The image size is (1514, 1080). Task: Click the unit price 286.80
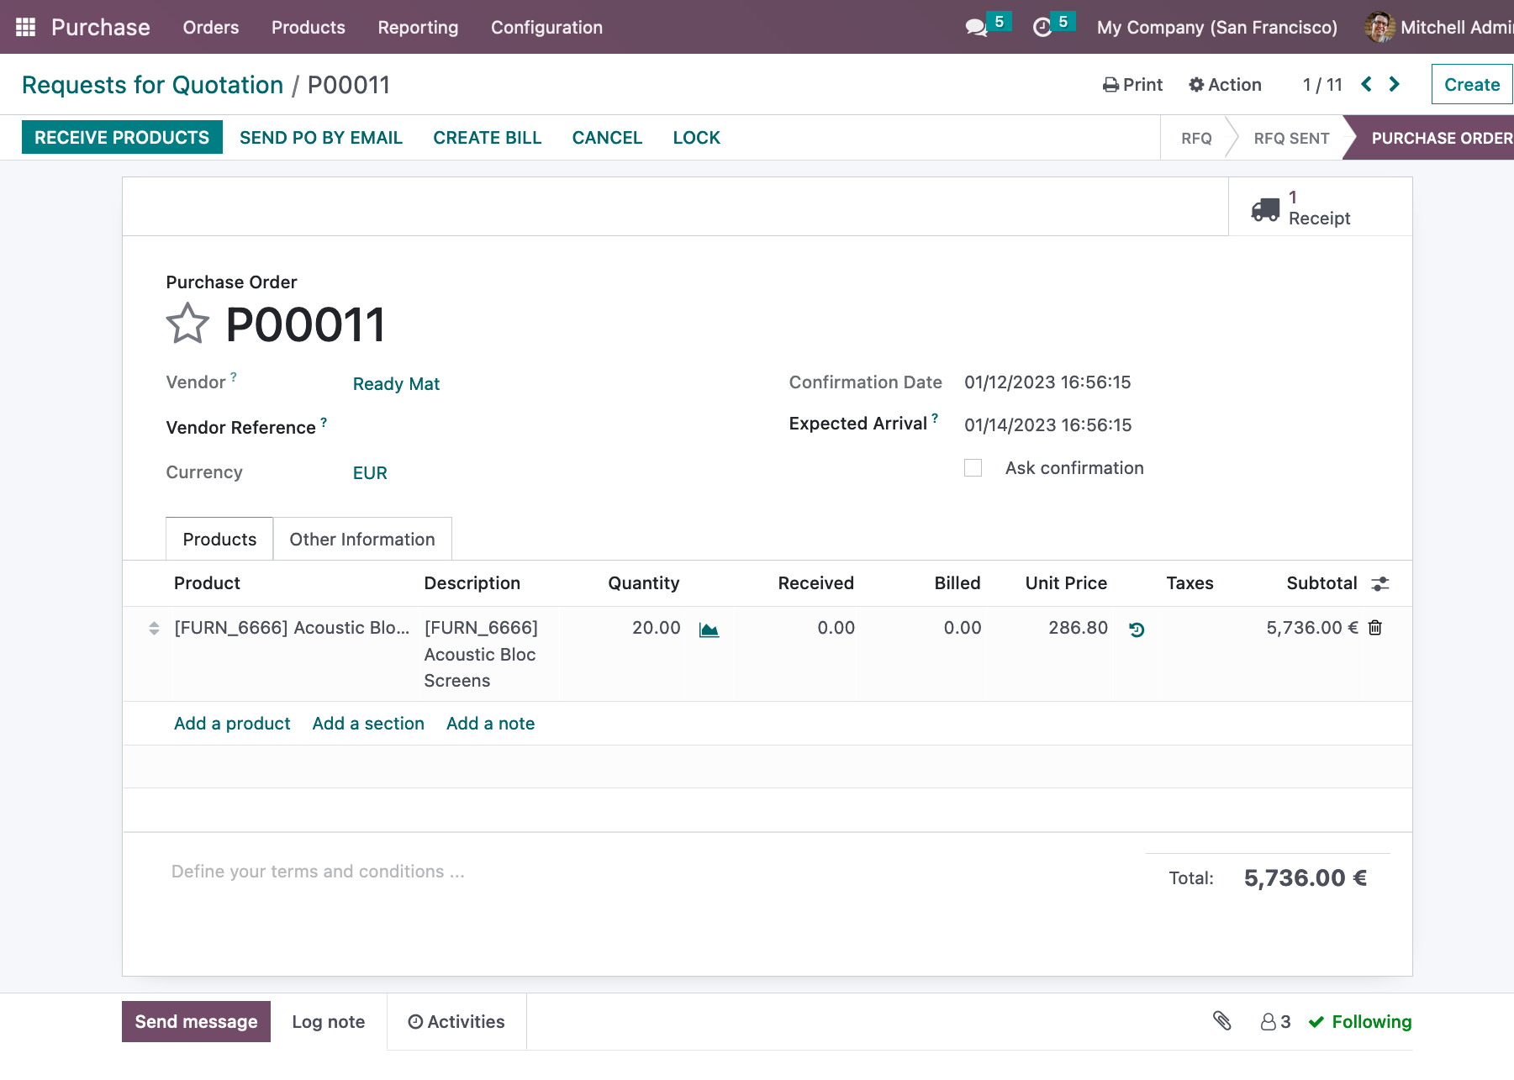(1078, 628)
